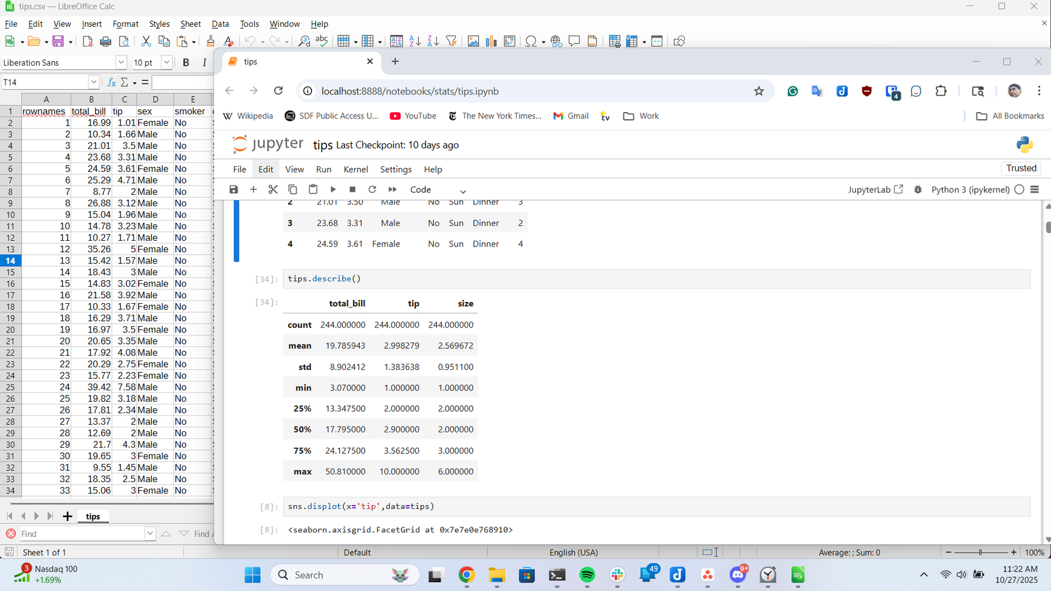
Task: Open the font size dropdown
Action: point(166,62)
